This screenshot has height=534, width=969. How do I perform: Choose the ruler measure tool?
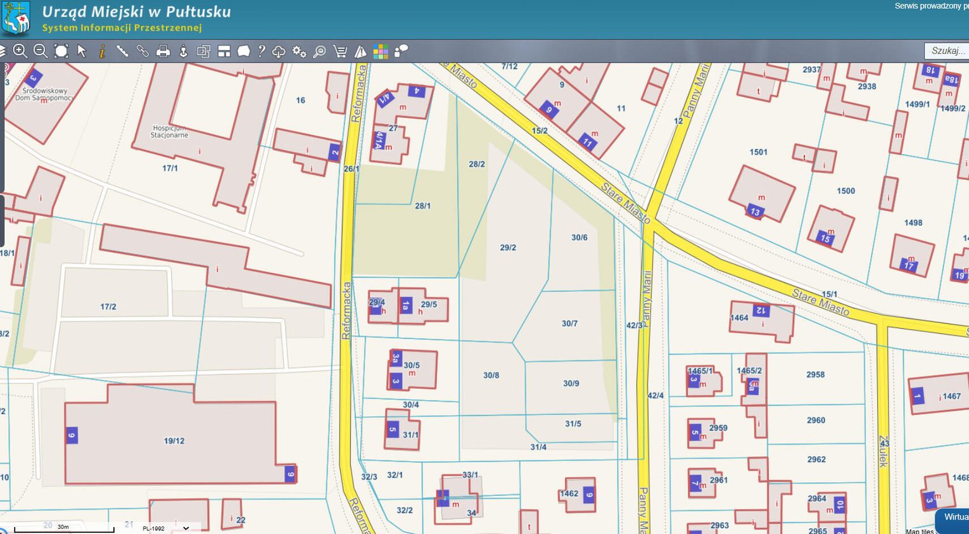click(x=122, y=51)
